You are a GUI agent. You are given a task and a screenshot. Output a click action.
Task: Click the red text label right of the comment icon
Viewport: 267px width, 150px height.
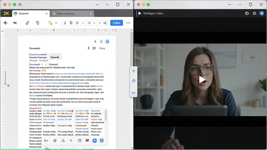[x=102, y=48]
